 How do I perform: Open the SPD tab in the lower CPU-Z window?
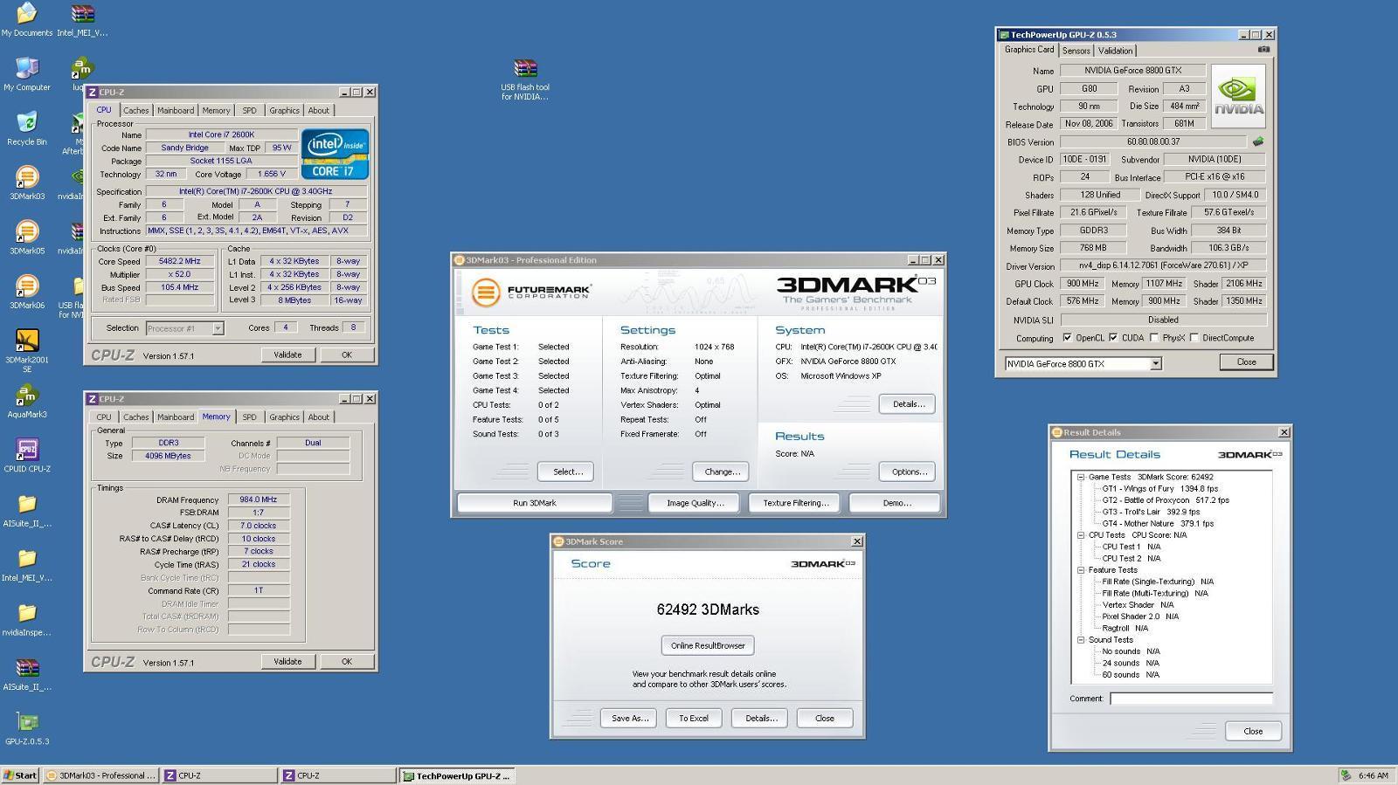tap(249, 417)
